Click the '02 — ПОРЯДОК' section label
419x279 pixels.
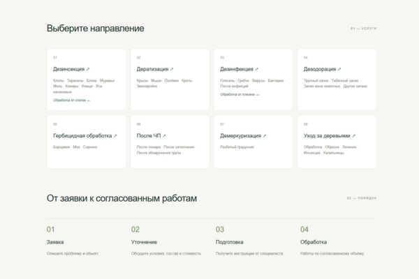pos(362,198)
